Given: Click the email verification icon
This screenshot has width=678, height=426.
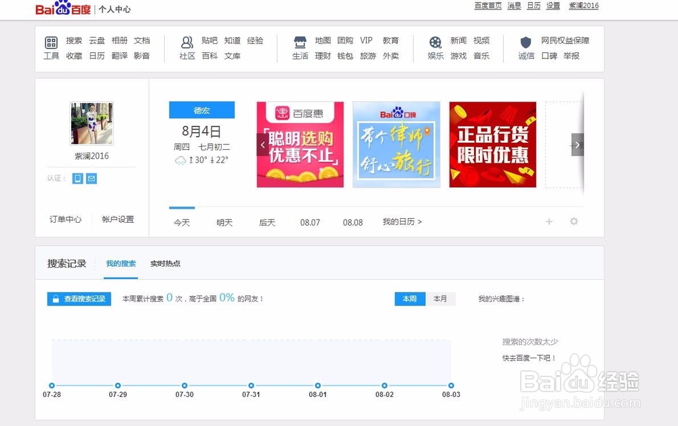Looking at the screenshot, I should click(92, 178).
